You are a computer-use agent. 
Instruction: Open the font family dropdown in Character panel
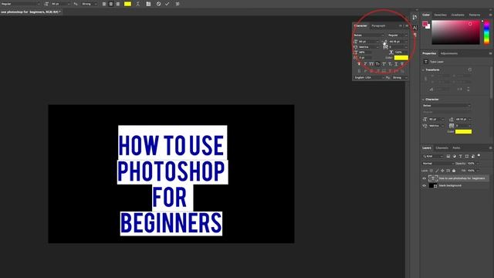coord(369,36)
